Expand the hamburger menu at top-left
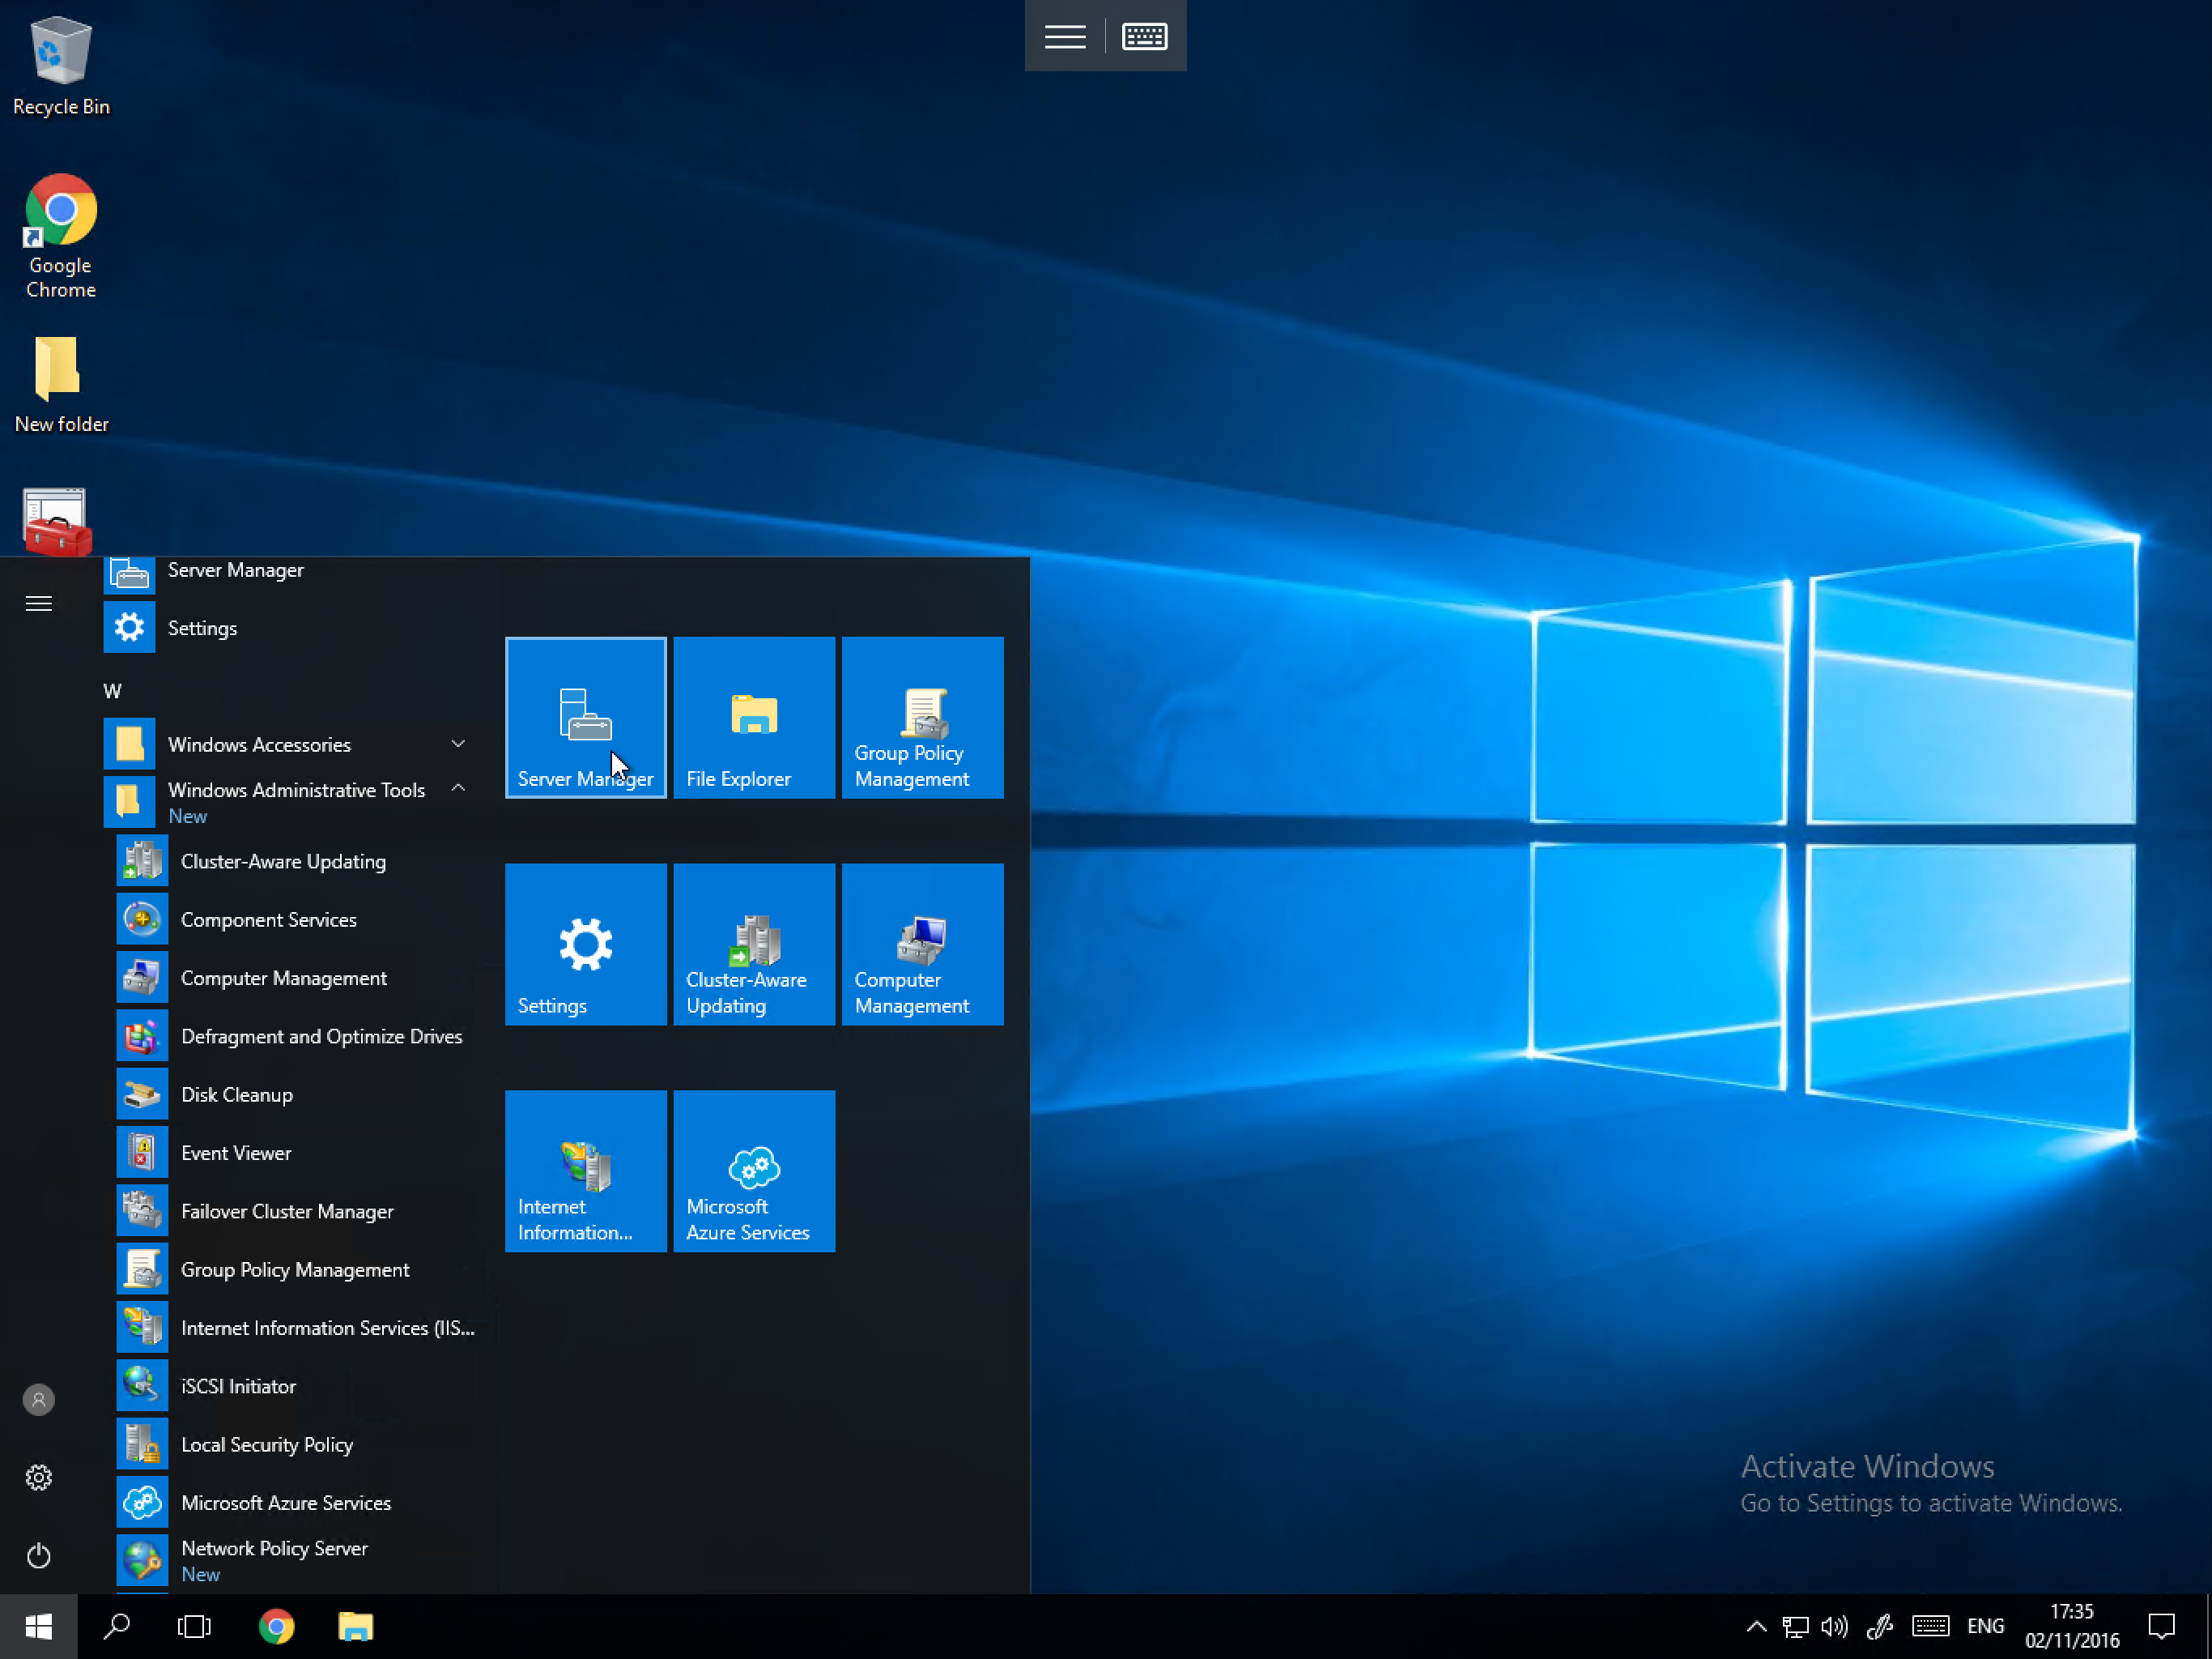 coord(38,603)
